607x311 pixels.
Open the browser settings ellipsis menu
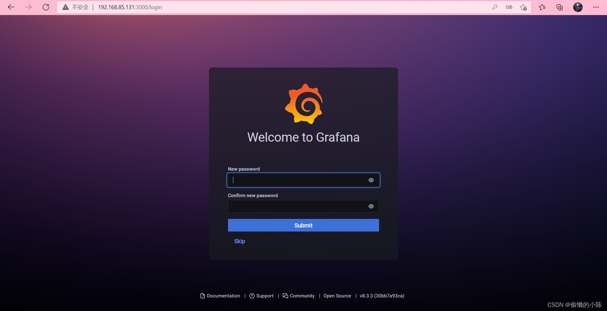pos(596,7)
